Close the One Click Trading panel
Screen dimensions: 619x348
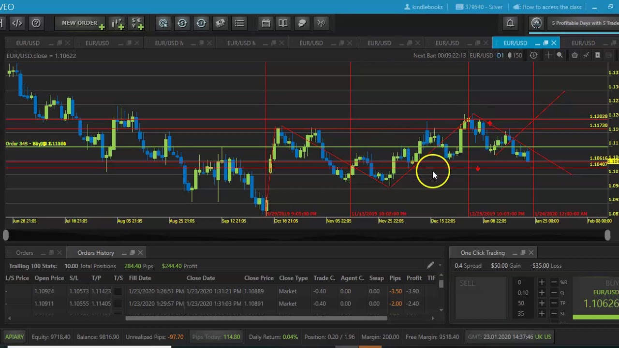click(x=531, y=253)
